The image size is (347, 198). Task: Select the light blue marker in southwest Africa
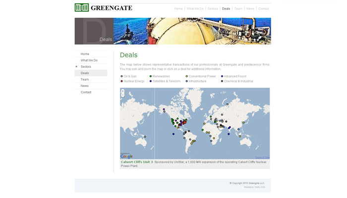tap(211, 141)
